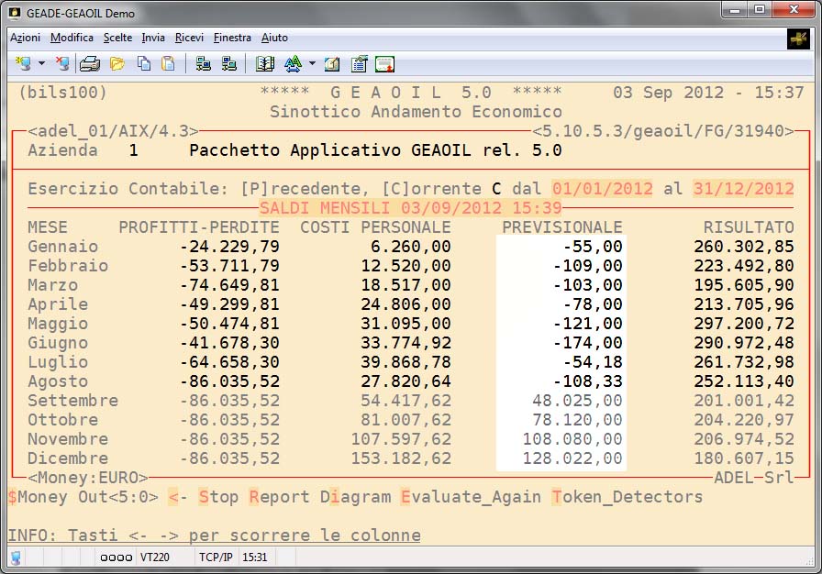
Task: Click the disconnect session icon
Action: point(62,64)
